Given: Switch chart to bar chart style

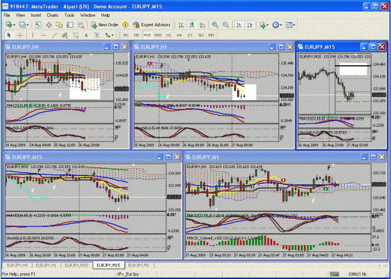Looking at the screenshot, I should tap(181, 24).
